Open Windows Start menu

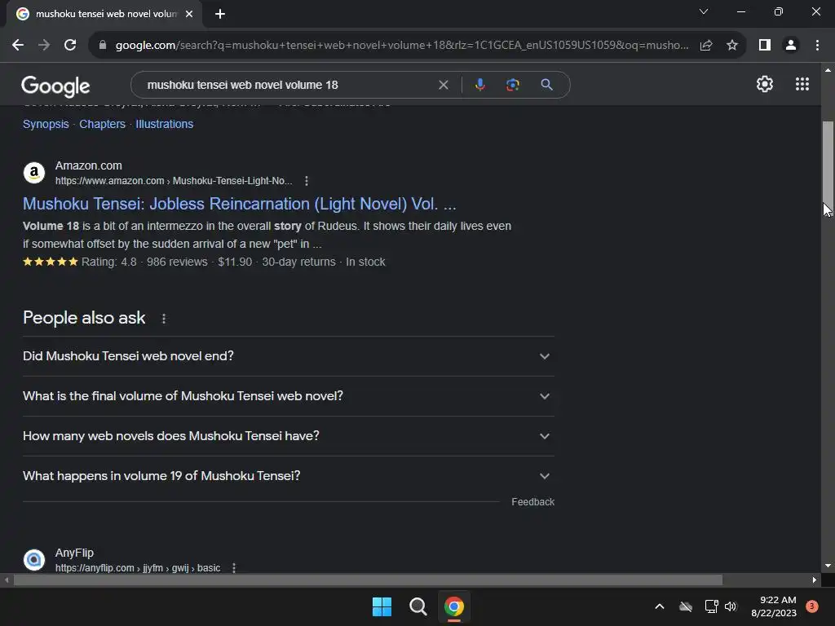pos(382,606)
